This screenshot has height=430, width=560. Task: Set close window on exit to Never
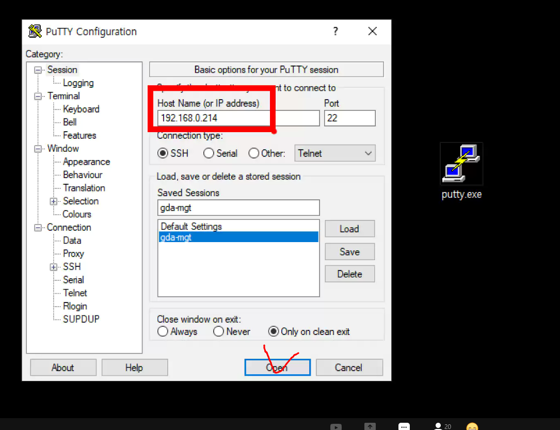coord(218,331)
